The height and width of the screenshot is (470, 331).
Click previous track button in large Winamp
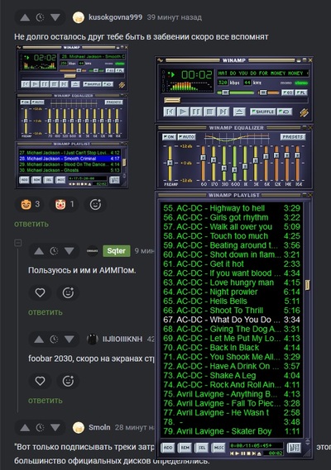coord(170,112)
